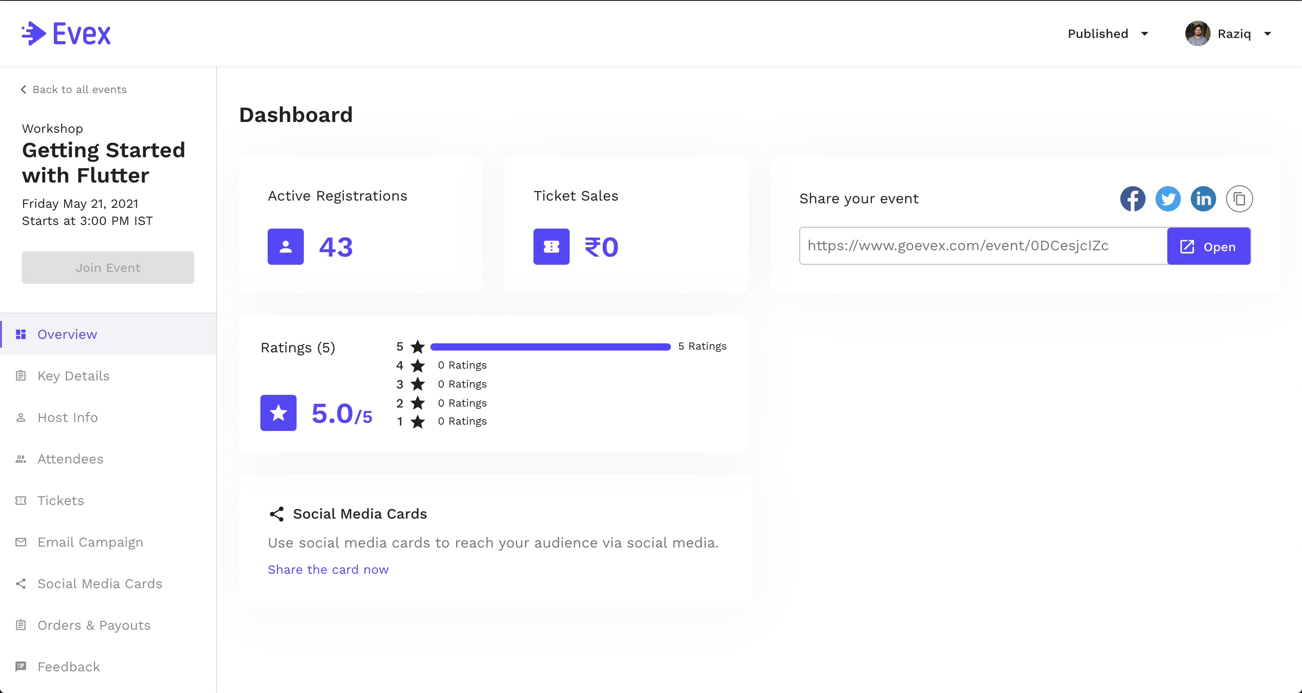Click the Attendees group icon

click(21, 459)
